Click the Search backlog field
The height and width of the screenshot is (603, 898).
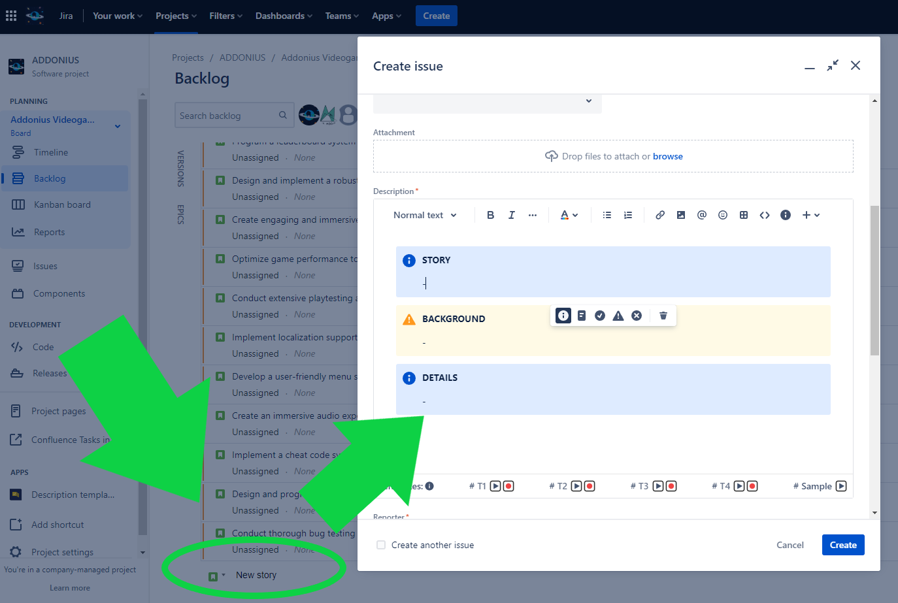[x=225, y=116]
